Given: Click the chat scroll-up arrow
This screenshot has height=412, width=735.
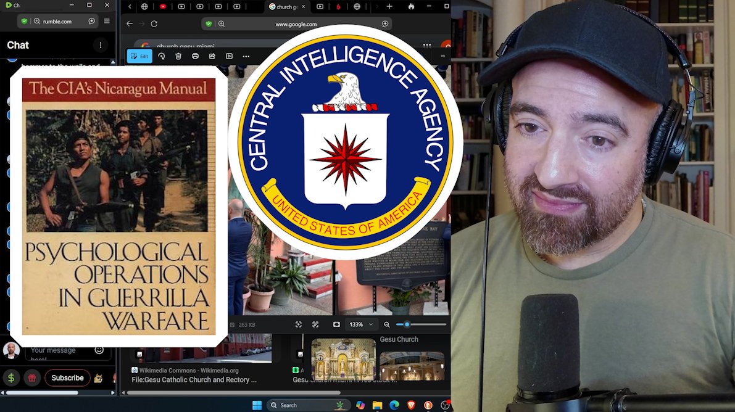Looking at the screenshot, I should click(x=112, y=62).
